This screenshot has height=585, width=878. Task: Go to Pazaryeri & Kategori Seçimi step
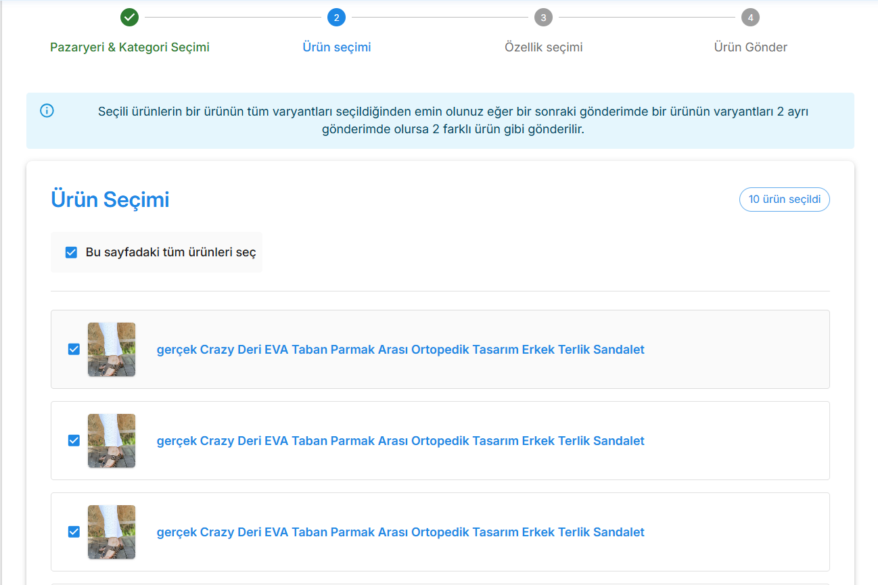(x=130, y=47)
